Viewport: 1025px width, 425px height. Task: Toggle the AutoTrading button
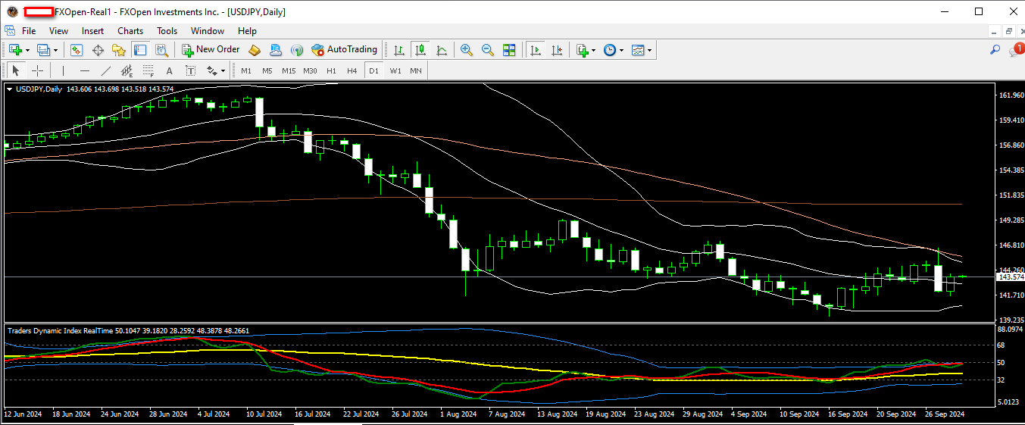coord(344,49)
